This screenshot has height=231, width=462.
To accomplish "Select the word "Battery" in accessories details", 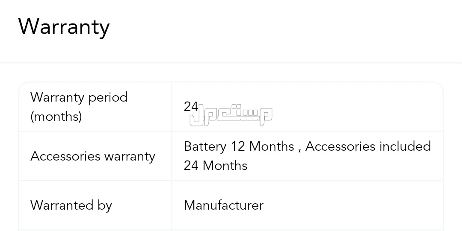I will tap(205, 146).
